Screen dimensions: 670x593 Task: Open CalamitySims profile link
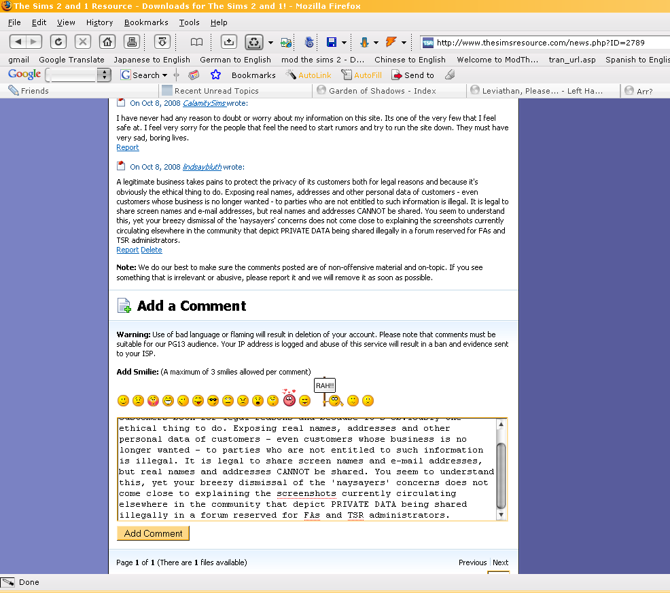205,103
